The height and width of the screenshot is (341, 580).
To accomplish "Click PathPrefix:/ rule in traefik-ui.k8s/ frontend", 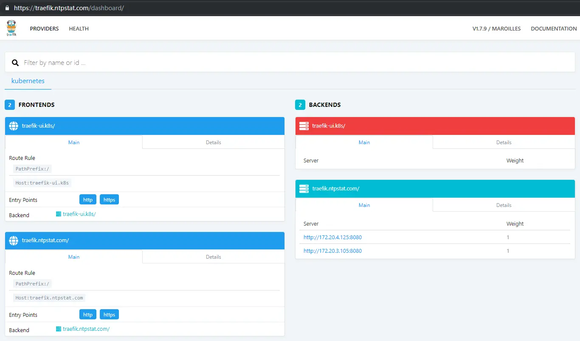I will [x=33, y=169].
